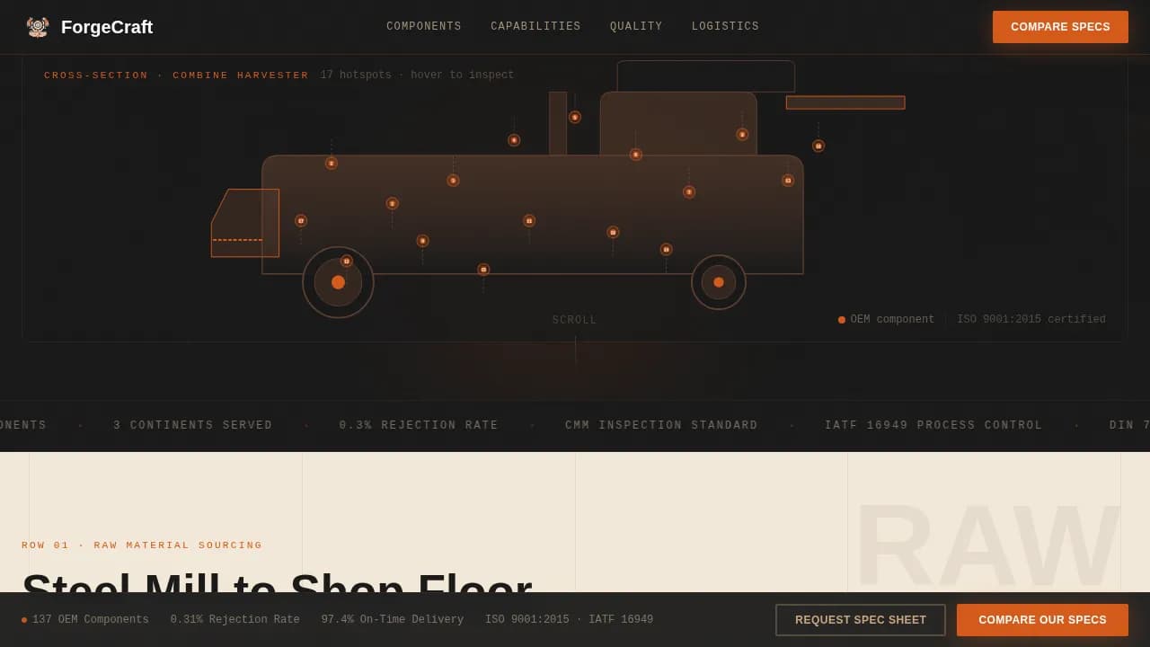Inspect the hotspot on the exhaust stack
Image resolution: width=1150 pixels, height=647 pixels.
575,117
